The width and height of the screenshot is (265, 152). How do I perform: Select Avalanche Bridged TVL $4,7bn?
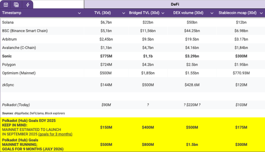click(x=148, y=47)
